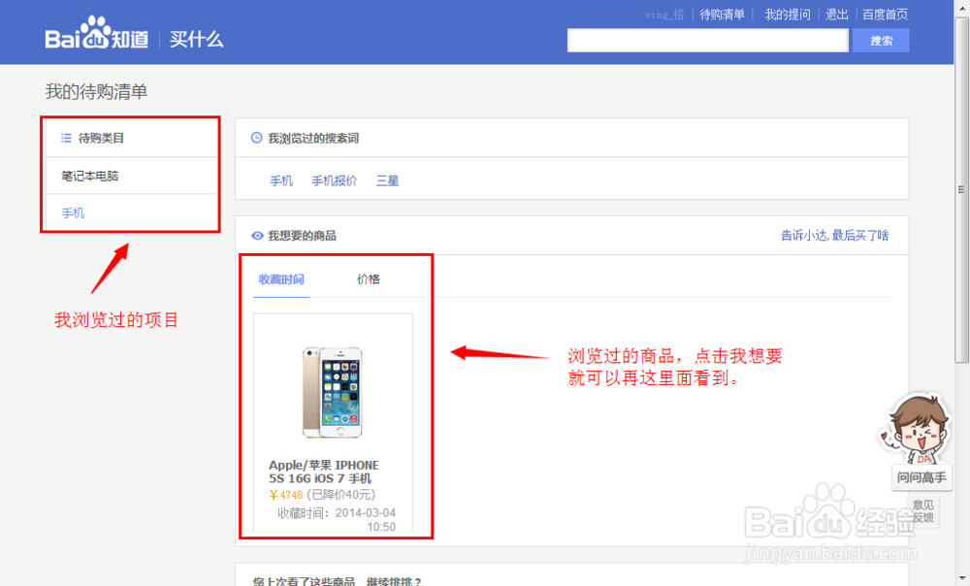Click the 我的待购清单 page heading
This screenshot has width=970, height=586.
pos(96,91)
